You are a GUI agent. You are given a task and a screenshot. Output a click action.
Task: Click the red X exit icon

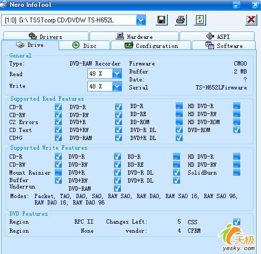tap(251, 20)
